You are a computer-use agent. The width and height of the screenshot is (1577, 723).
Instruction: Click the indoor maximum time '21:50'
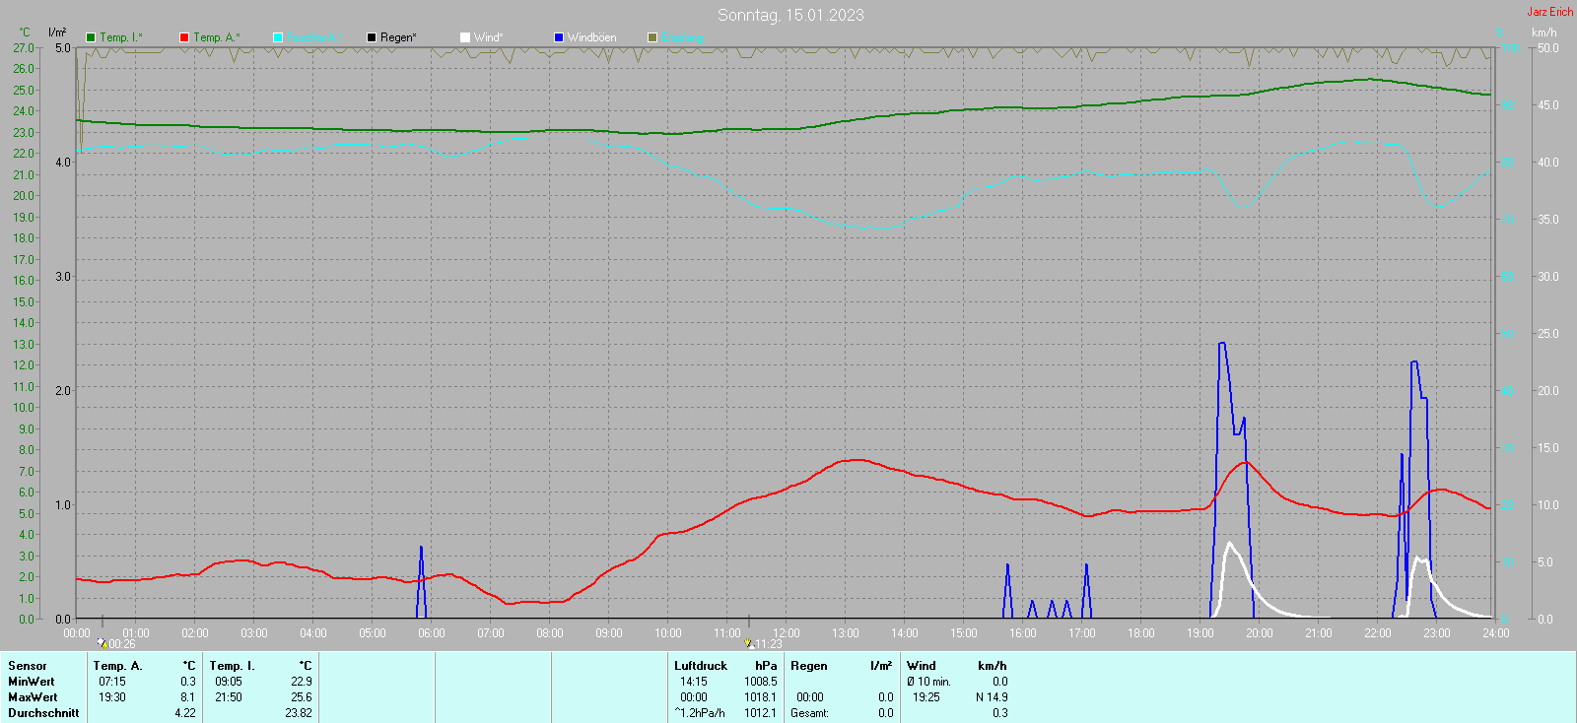coord(229,697)
